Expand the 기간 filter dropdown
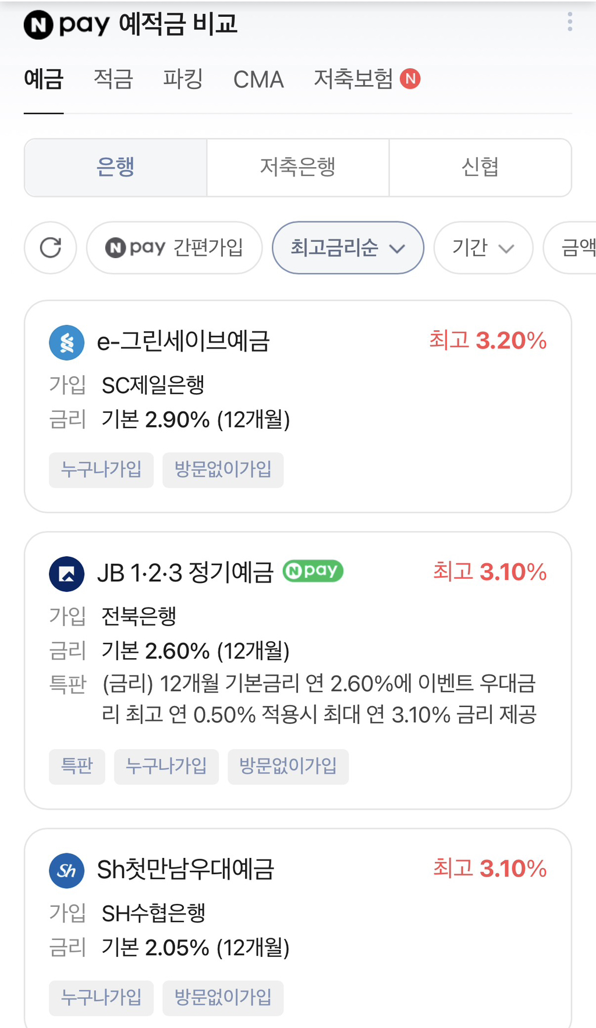 tap(483, 248)
